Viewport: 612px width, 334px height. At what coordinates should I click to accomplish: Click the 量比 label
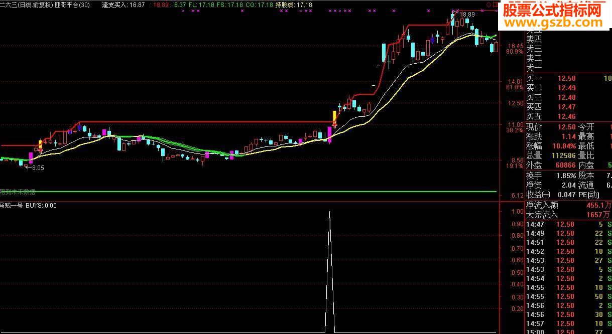click(x=586, y=155)
